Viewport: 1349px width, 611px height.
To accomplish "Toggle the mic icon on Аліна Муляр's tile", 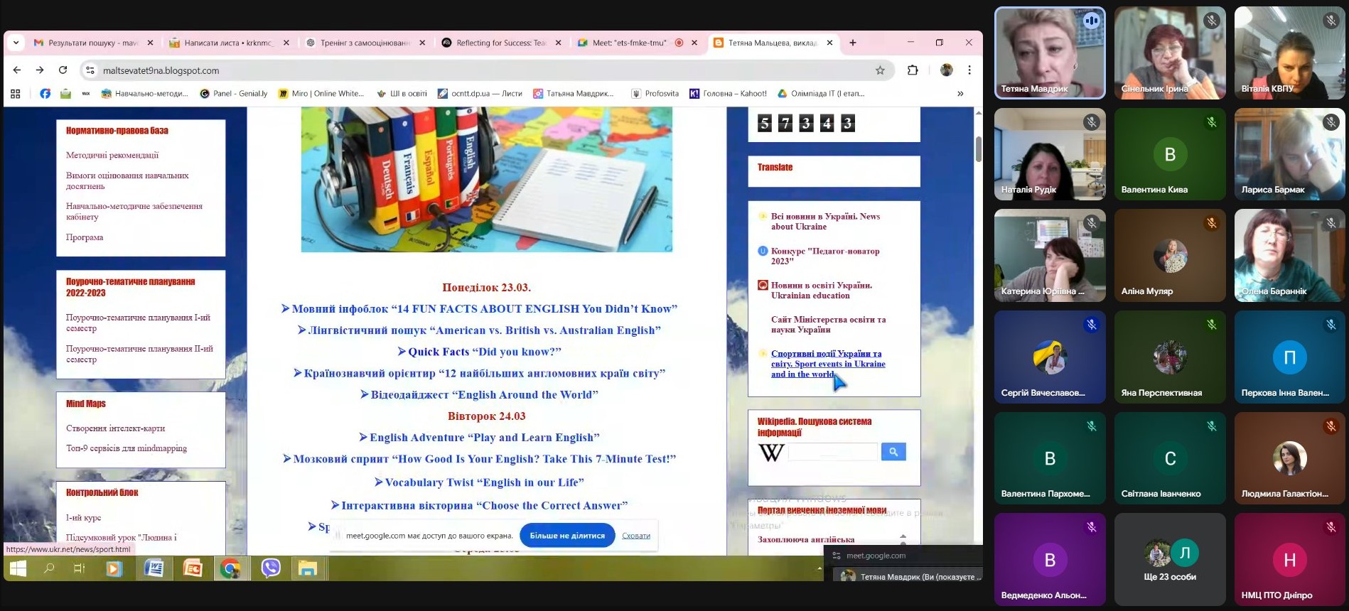I will 1212,223.
